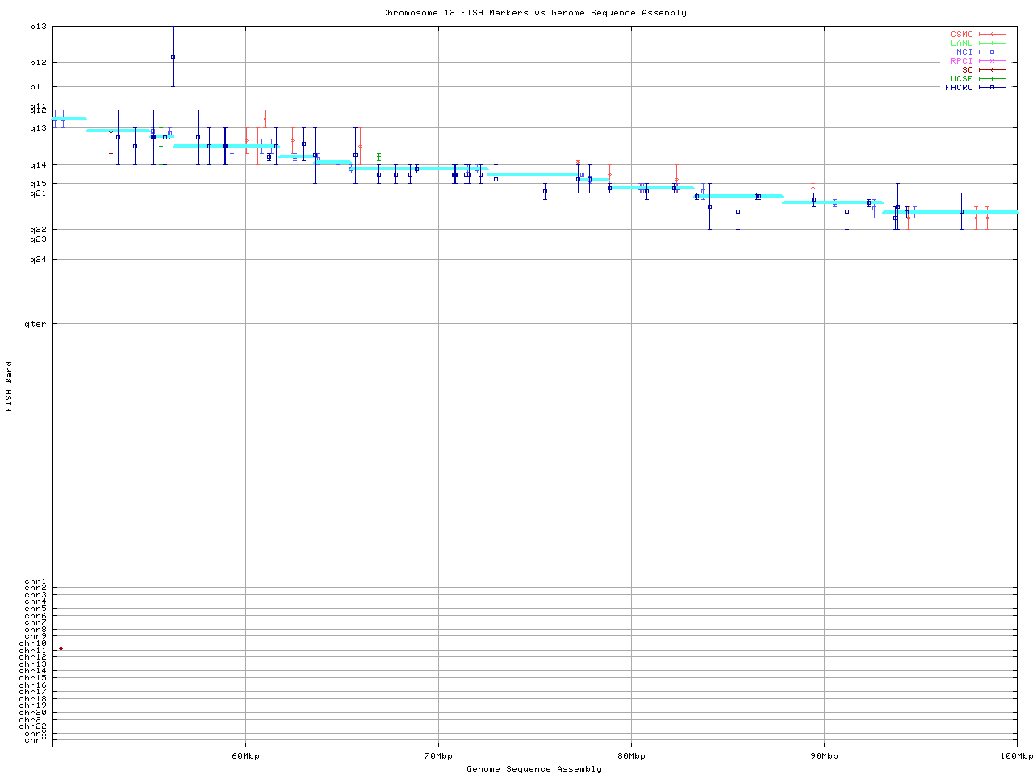The image size is (1033, 774).
Task: Click the red data point on chr11 row
Action: pos(61,648)
